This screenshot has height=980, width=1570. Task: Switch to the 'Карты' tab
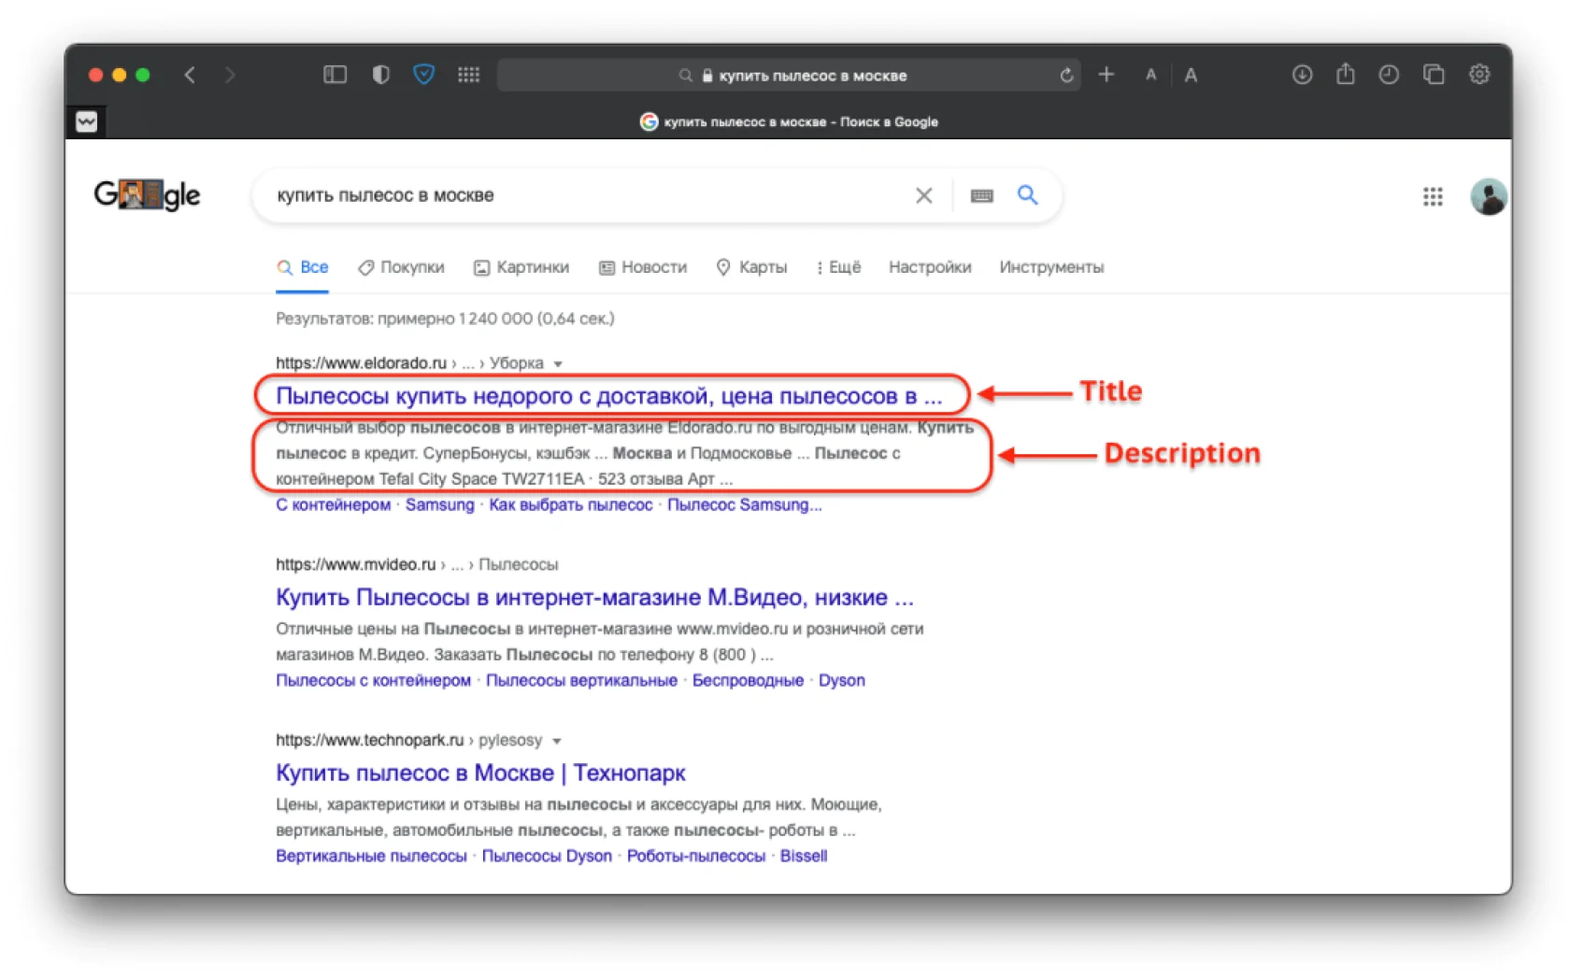(x=752, y=267)
